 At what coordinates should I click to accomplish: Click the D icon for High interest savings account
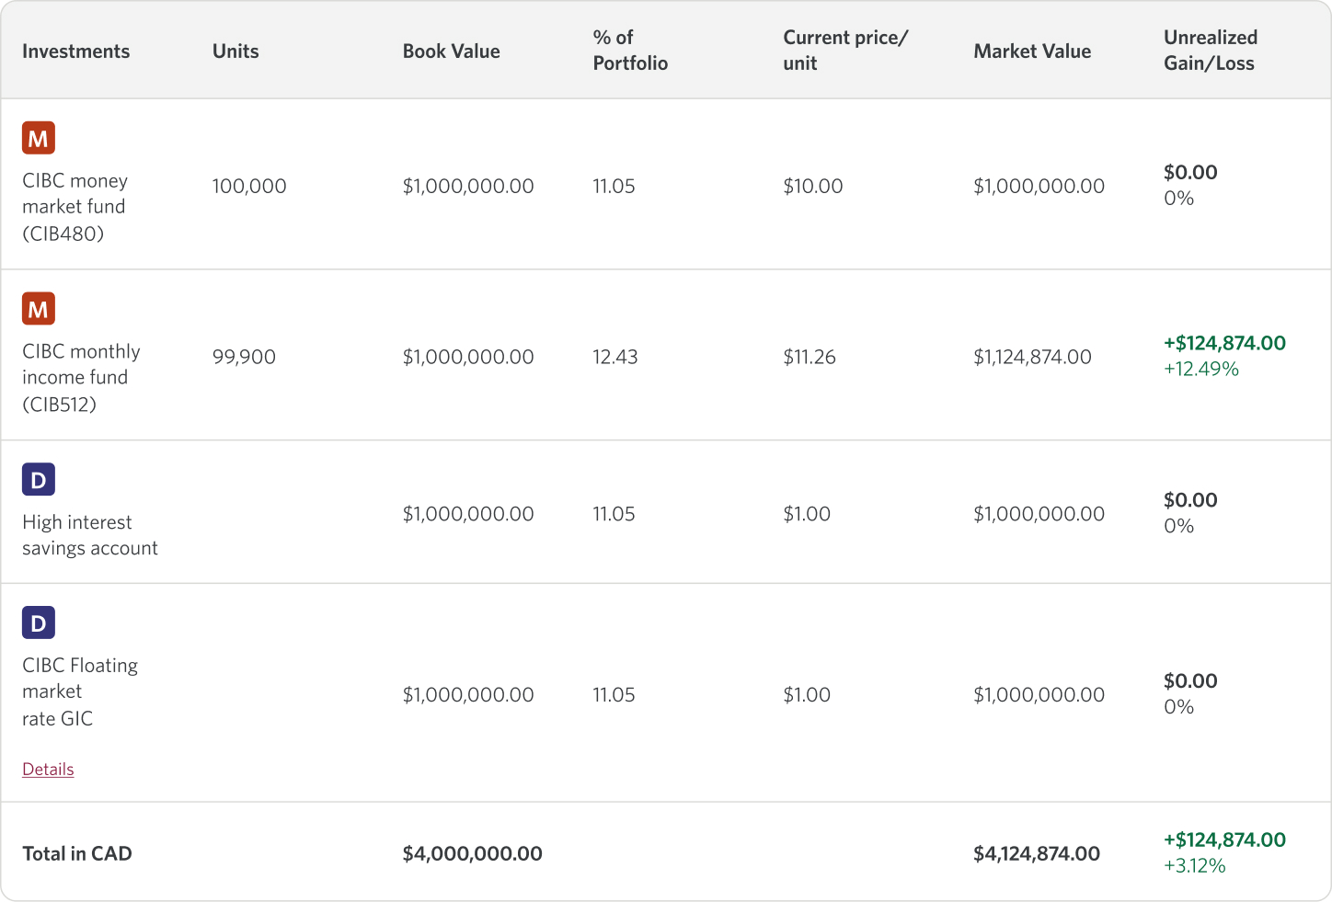(x=39, y=479)
